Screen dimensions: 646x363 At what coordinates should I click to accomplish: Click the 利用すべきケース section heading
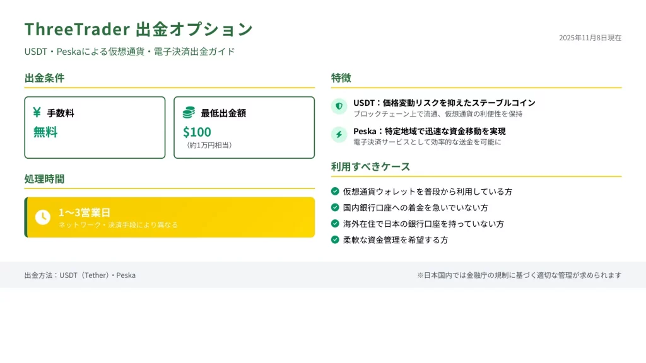pos(370,167)
